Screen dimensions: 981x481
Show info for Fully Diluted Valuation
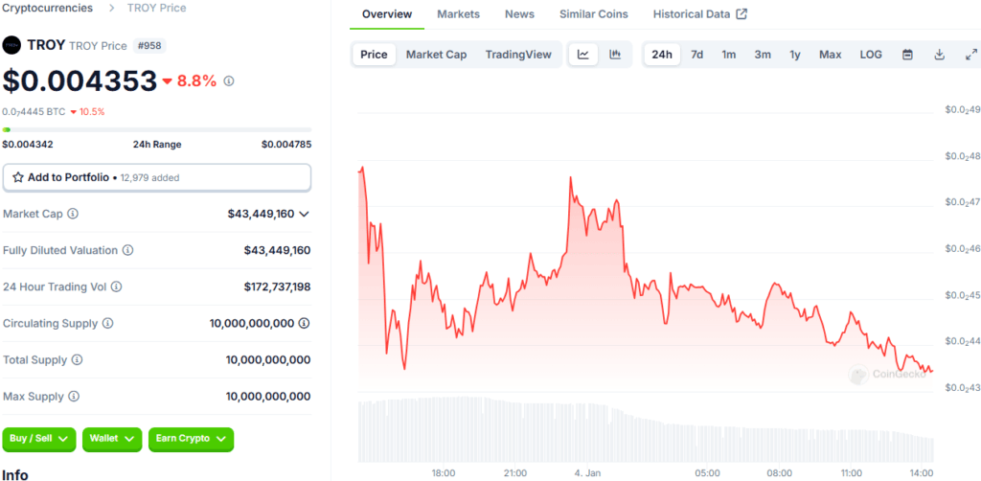point(127,250)
